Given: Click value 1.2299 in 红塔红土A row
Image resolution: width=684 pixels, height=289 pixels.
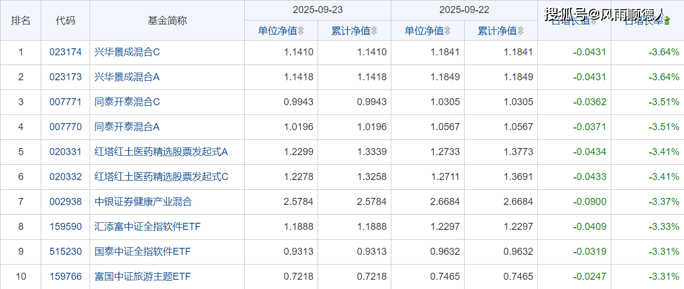Looking at the screenshot, I should (x=299, y=152).
